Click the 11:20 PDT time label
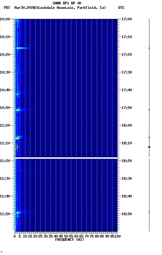 [x=5, y=161]
